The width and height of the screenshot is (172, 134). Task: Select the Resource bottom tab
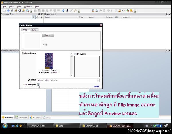tap(21, 117)
